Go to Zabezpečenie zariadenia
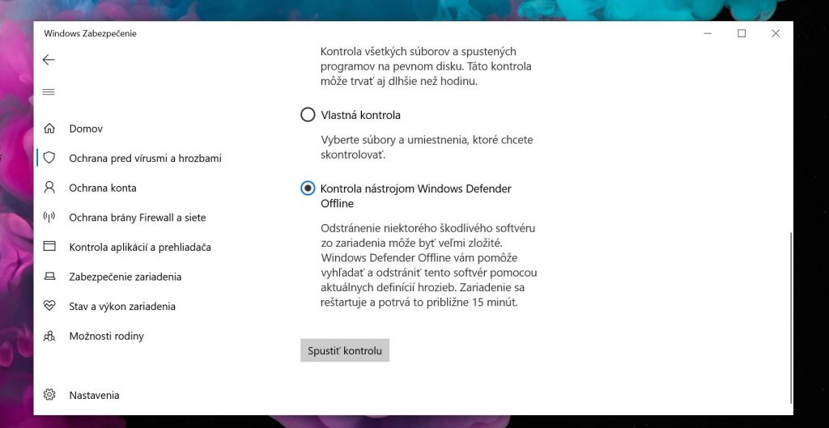 click(x=125, y=277)
